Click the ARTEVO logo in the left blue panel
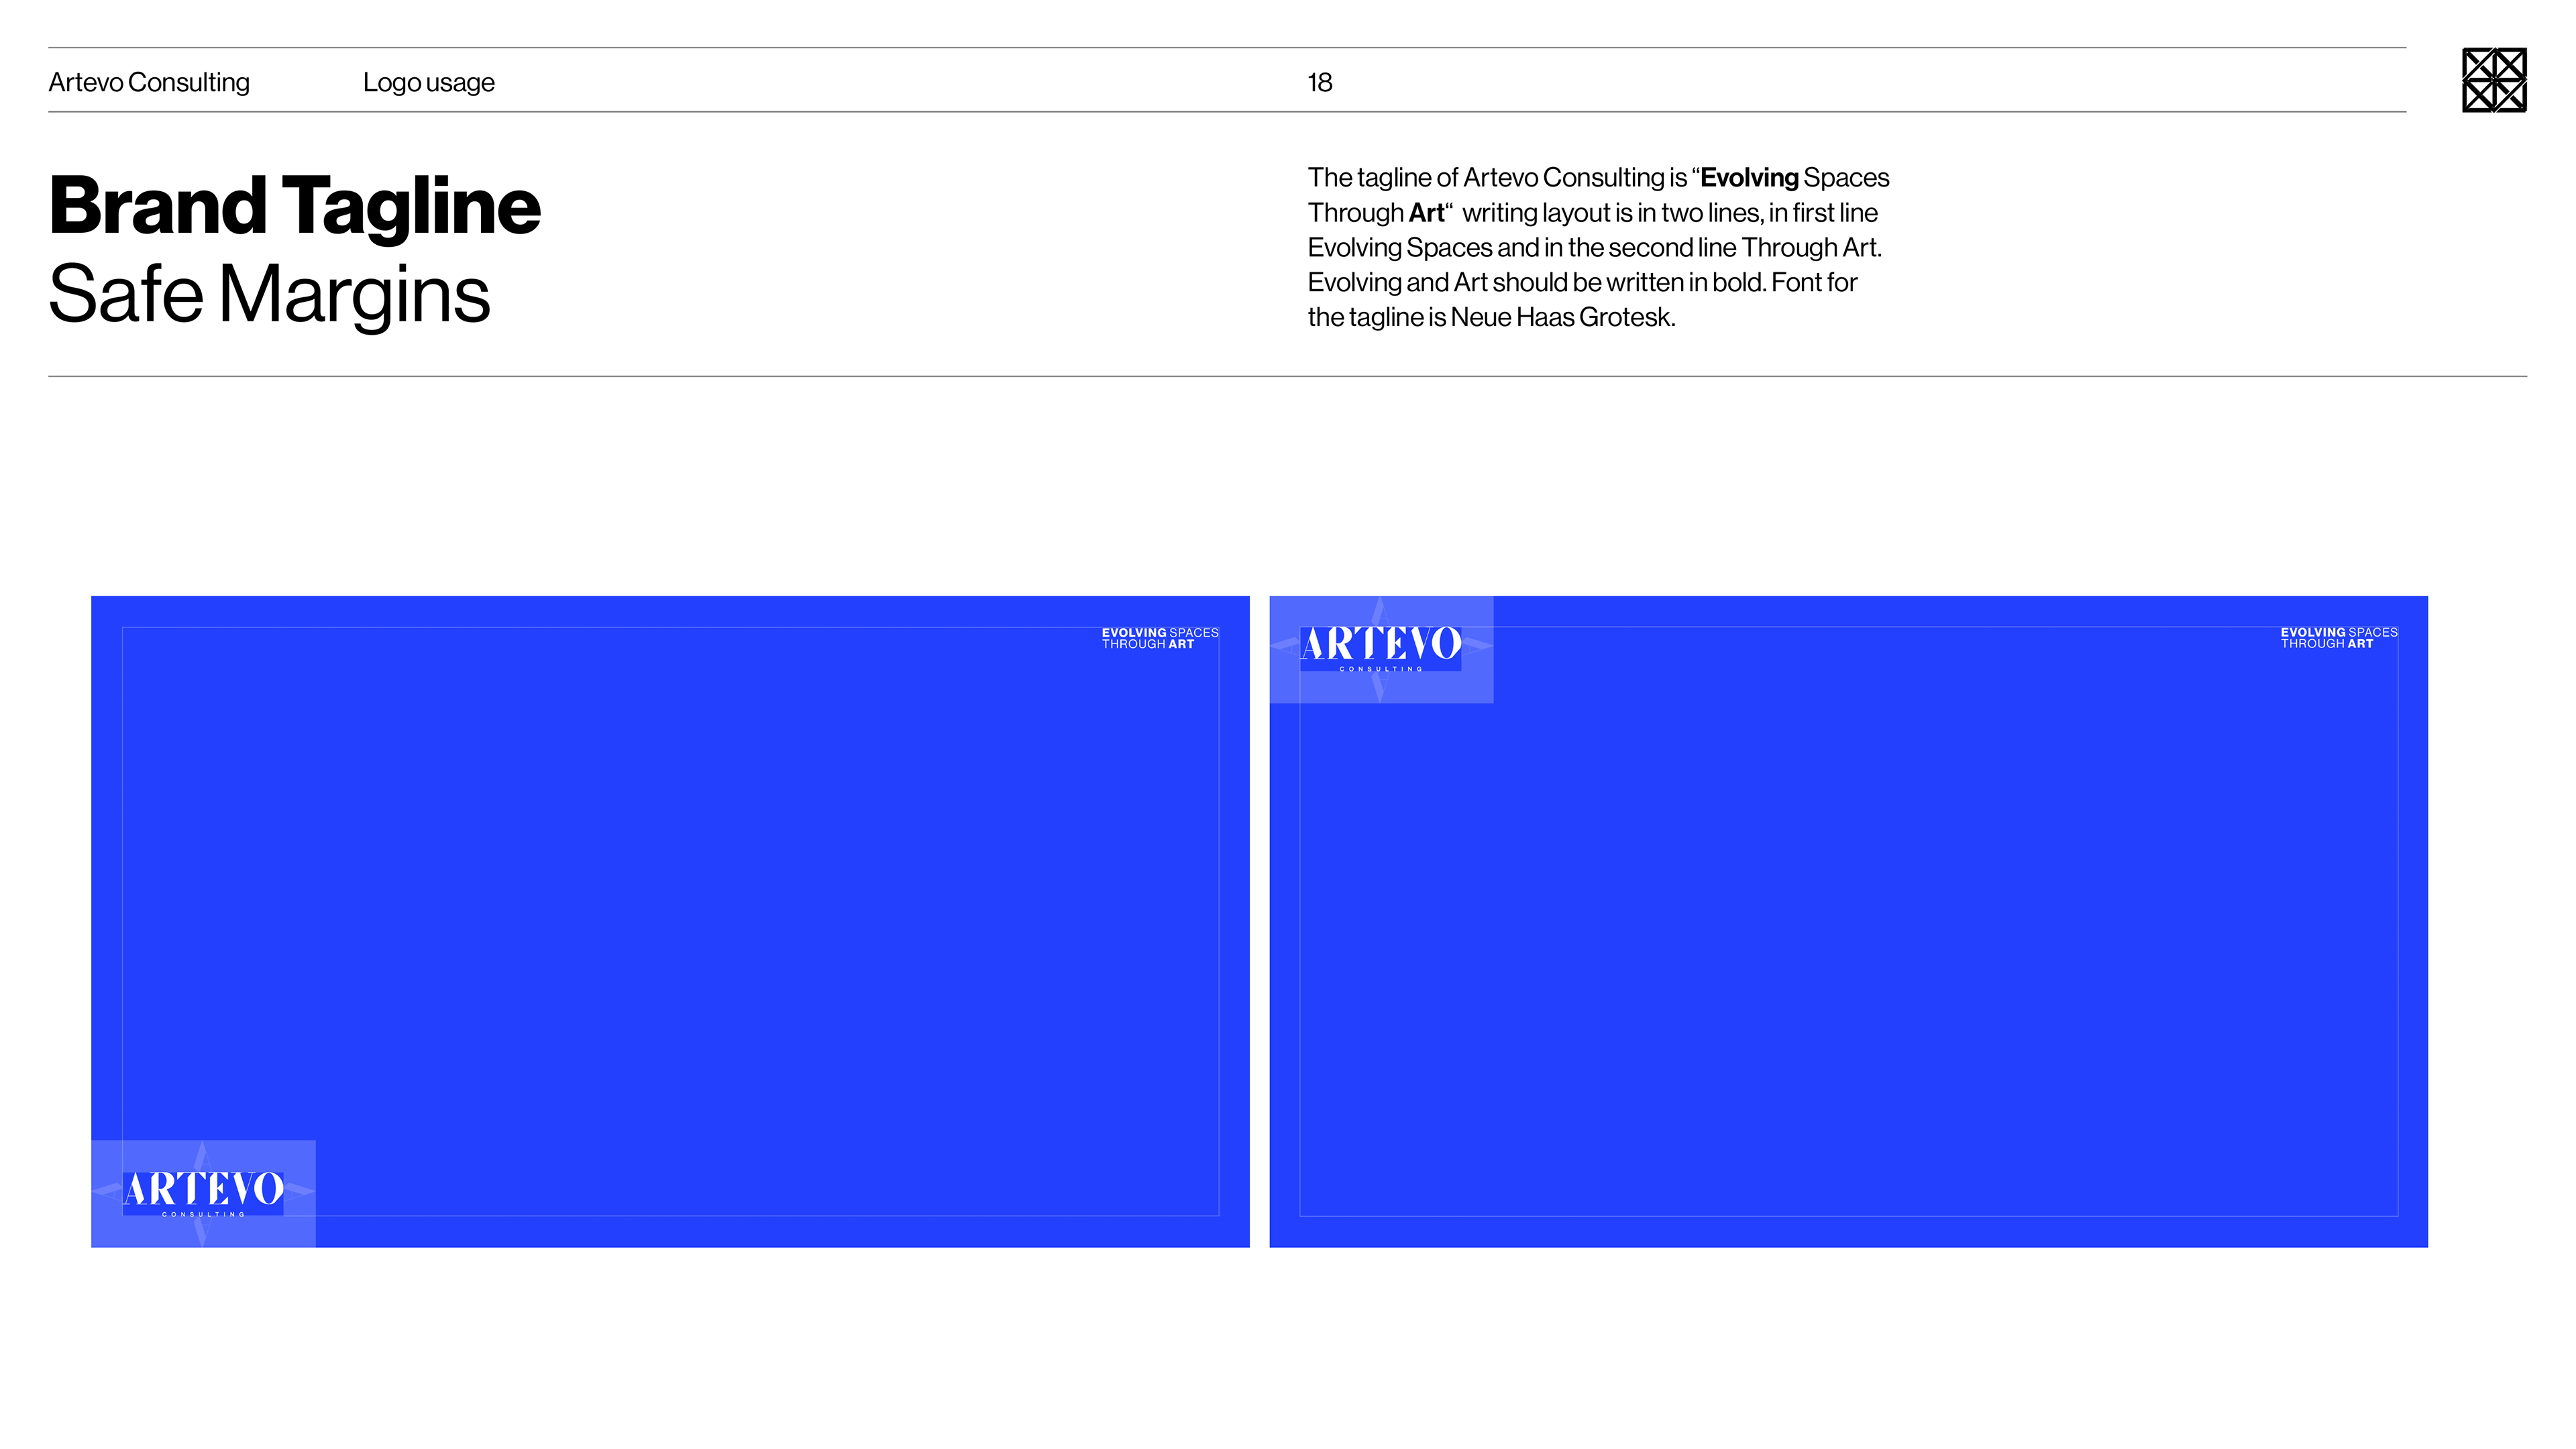2576x1449 pixels. click(x=204, y=1189)
